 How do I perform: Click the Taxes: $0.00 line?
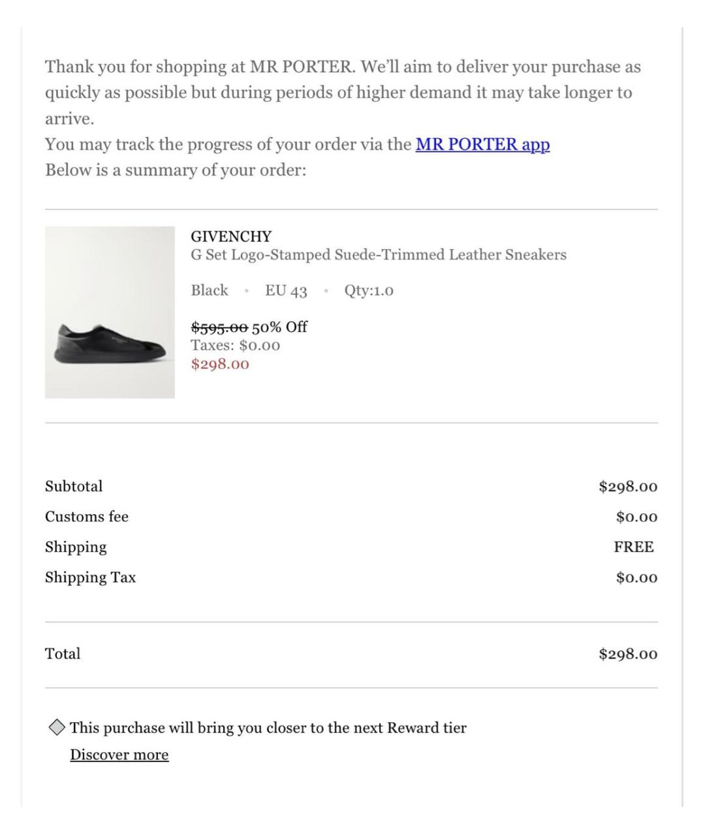click(x=236, y=345)
